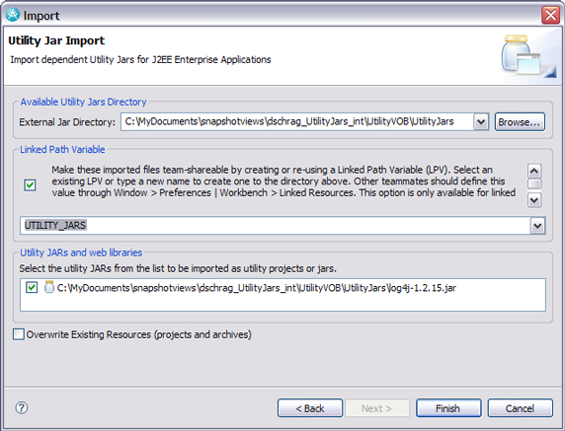Click the Overwrite Existing Resources label
565x431 pixels.
[138, 334]
